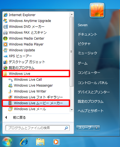Select the デスクトップ ガジェット entry text
Viewport: 120px width, 147px height.
(27, 62)
